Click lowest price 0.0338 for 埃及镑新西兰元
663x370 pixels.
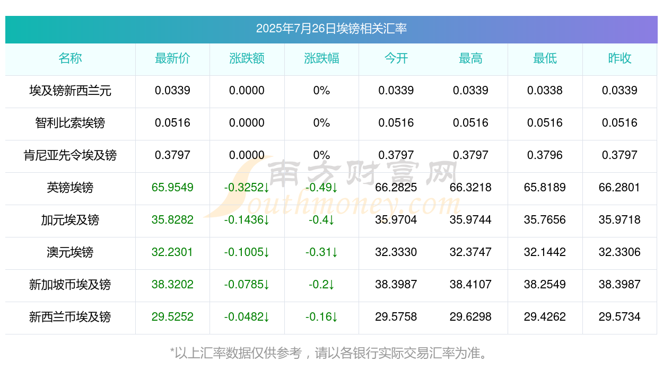click(545, 91)
